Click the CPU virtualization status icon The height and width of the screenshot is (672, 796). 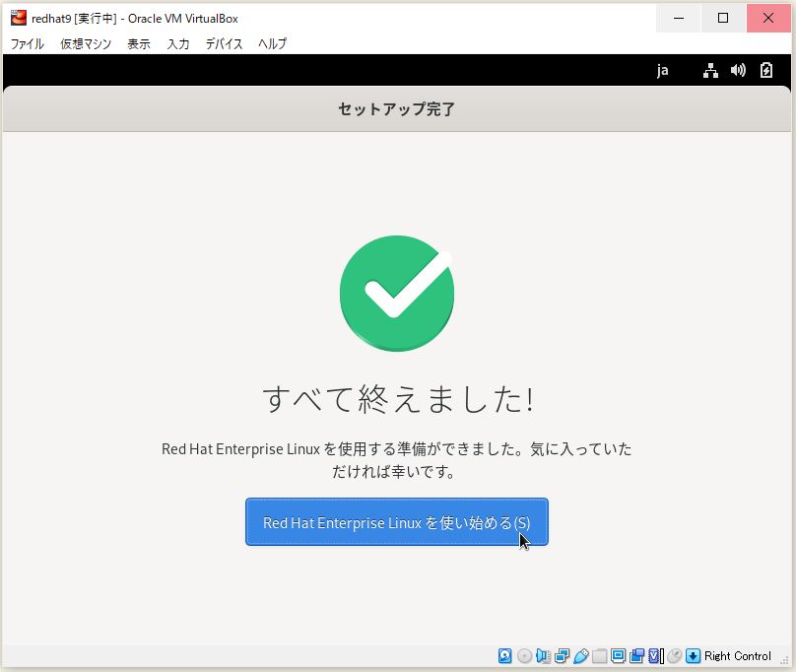[x=656, y=656]
